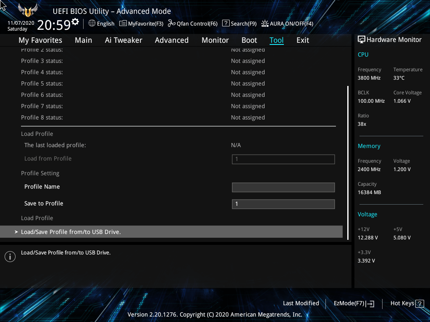Click the Profile Name input field

pos(283,187)
